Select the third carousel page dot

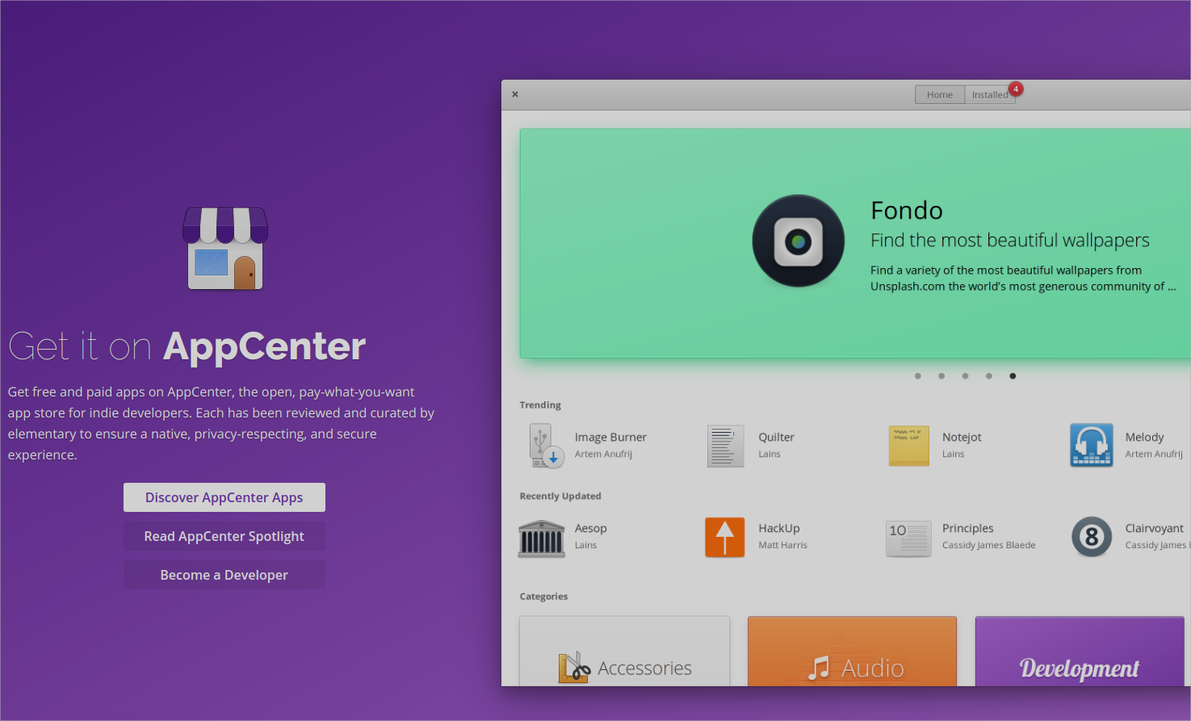point(965,376)
